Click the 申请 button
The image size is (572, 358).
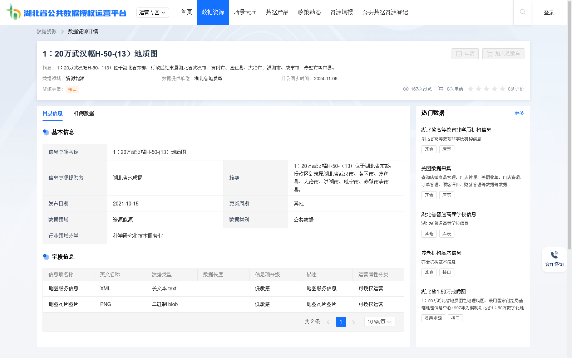[465, 54]
